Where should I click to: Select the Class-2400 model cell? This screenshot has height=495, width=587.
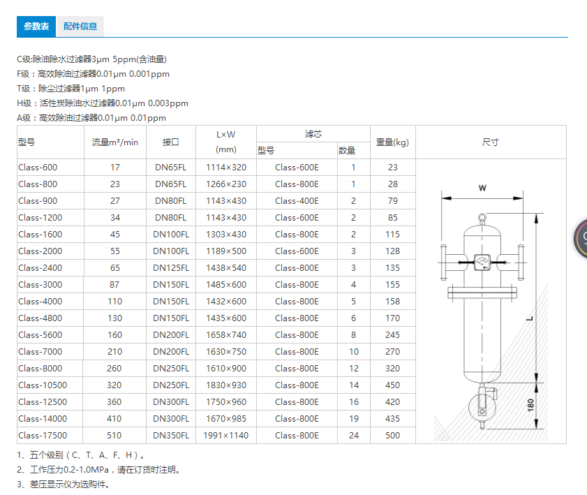click(50, 268)
